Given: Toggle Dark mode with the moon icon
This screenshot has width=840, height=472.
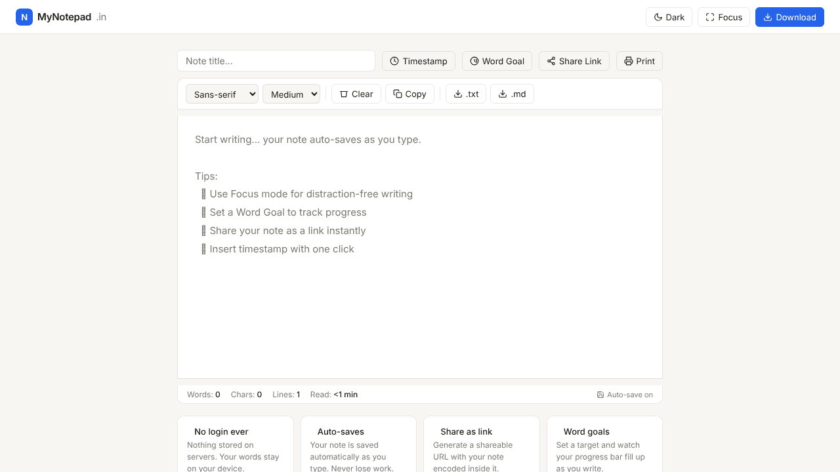Looking at the screenshot, I should click(669, 17).
